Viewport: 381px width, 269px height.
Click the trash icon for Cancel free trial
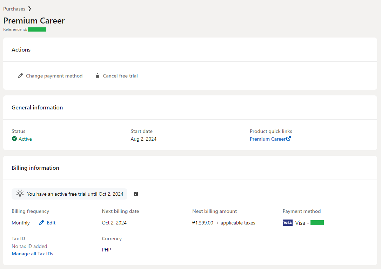[x=98, y=76]
